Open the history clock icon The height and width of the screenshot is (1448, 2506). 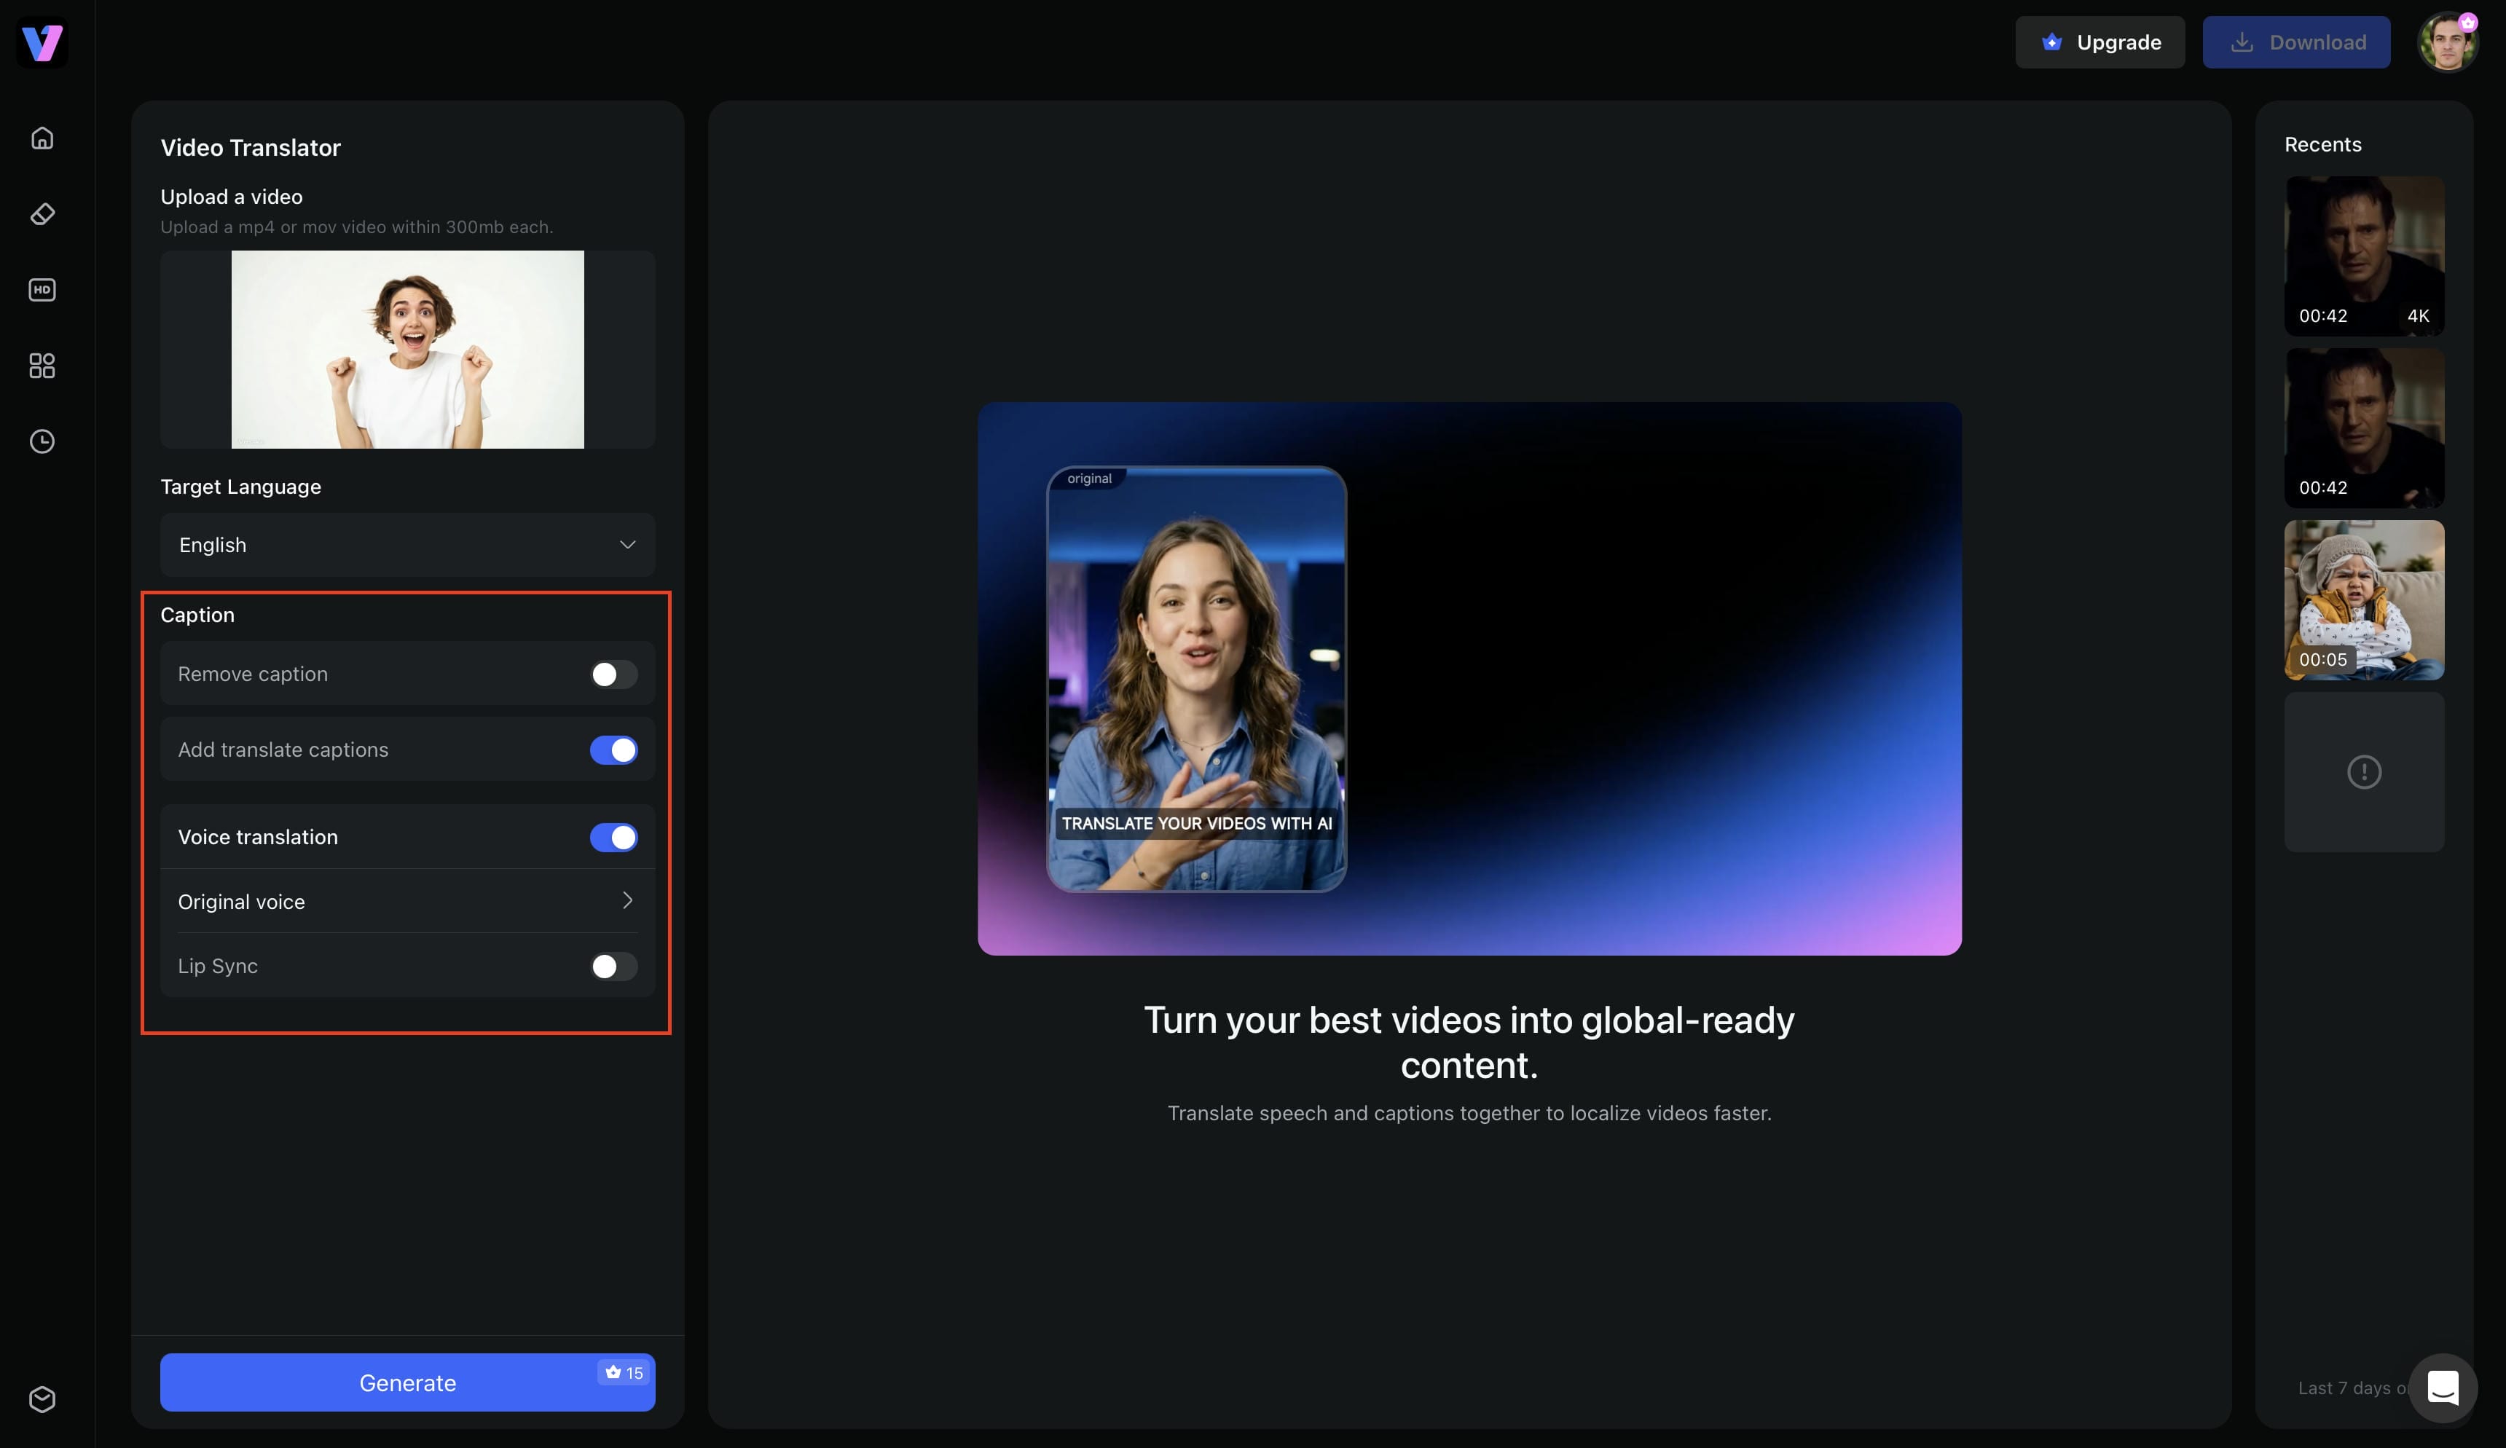pos(42,441)
